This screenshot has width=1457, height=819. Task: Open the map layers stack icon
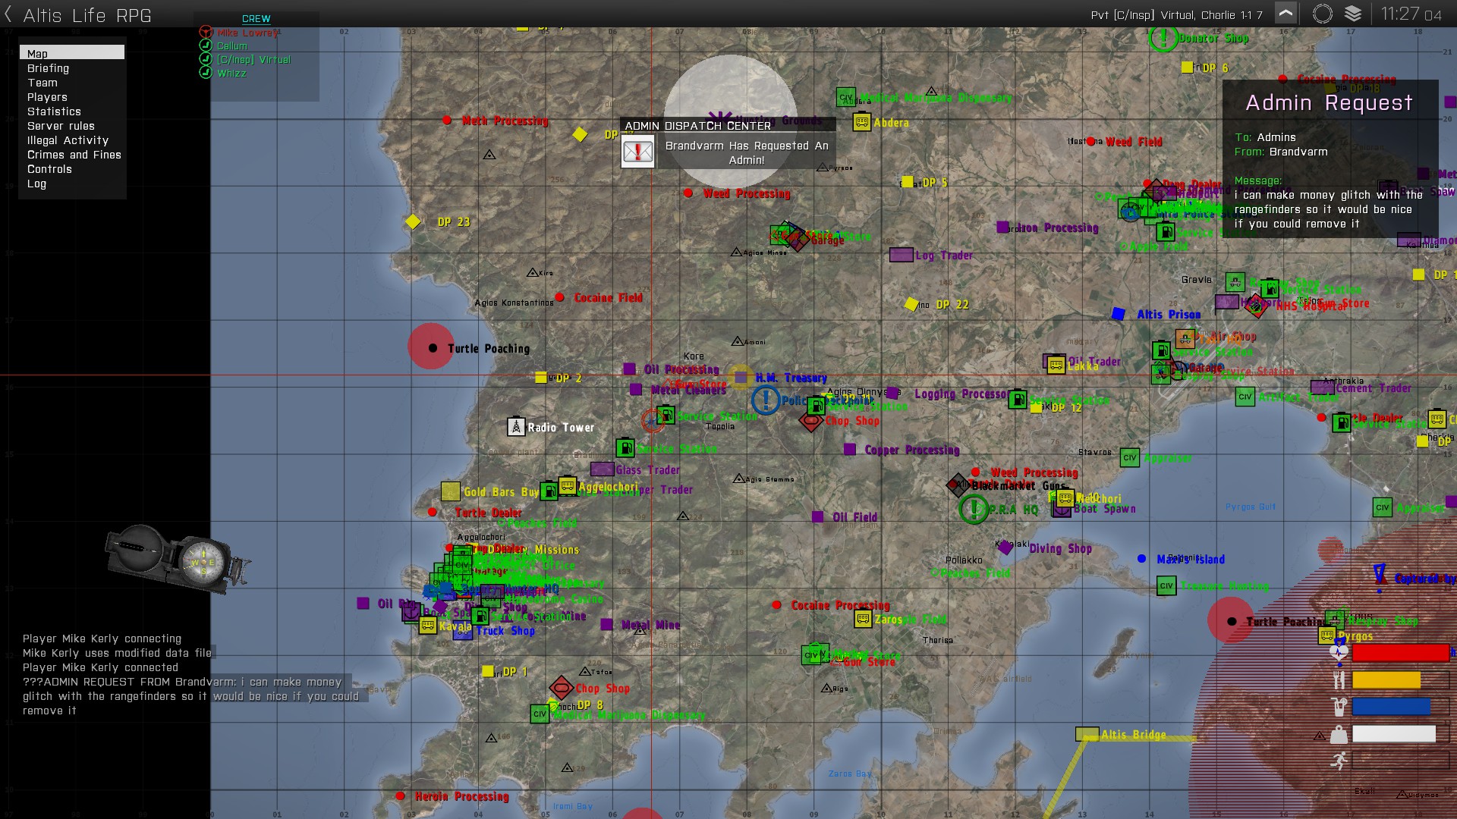pos(1353,14)
